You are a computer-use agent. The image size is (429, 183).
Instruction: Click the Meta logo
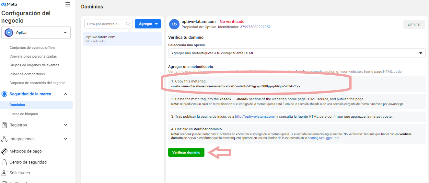point(9,5)
